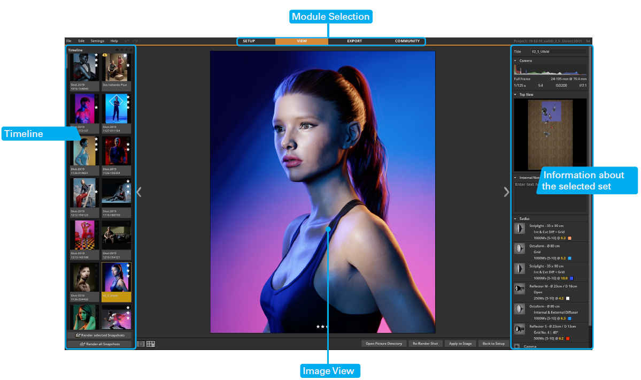This screenshot has height=380, width=641.
Task: Click the orange color swatch of first Striplight
Action: tap(570, 238)
